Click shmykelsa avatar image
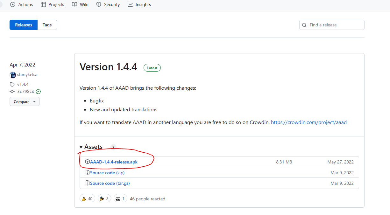 pyautogui.click(x=13, y=75)
